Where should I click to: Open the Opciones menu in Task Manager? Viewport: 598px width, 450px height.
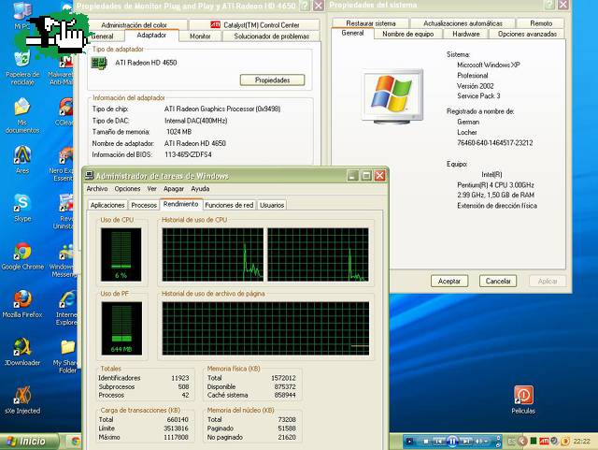point(127,189)
